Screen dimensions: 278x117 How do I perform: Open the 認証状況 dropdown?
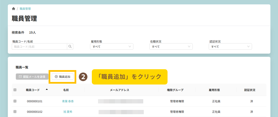230,47
